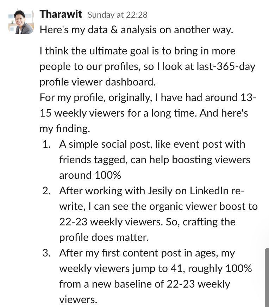Click the "around 100%" text in item one

point(90,175)
